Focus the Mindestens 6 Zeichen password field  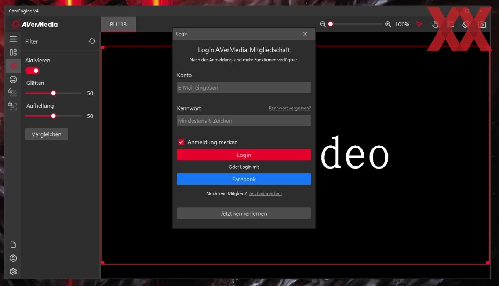click(244, 120)
